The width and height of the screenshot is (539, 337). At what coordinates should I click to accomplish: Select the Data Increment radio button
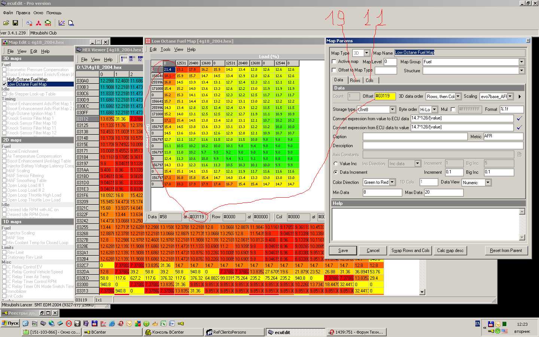[336, 172]
